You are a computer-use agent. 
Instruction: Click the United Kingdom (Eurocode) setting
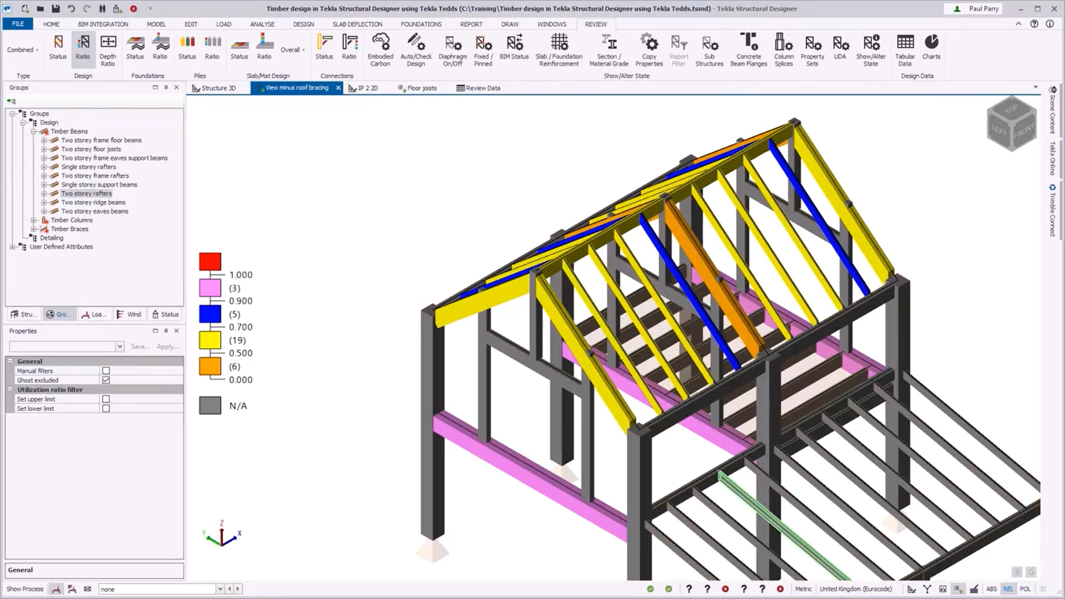(855, 589)
